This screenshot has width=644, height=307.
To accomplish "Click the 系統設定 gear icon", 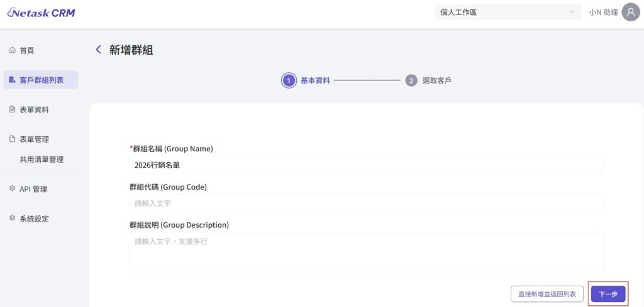I will (x=12, y=218).
